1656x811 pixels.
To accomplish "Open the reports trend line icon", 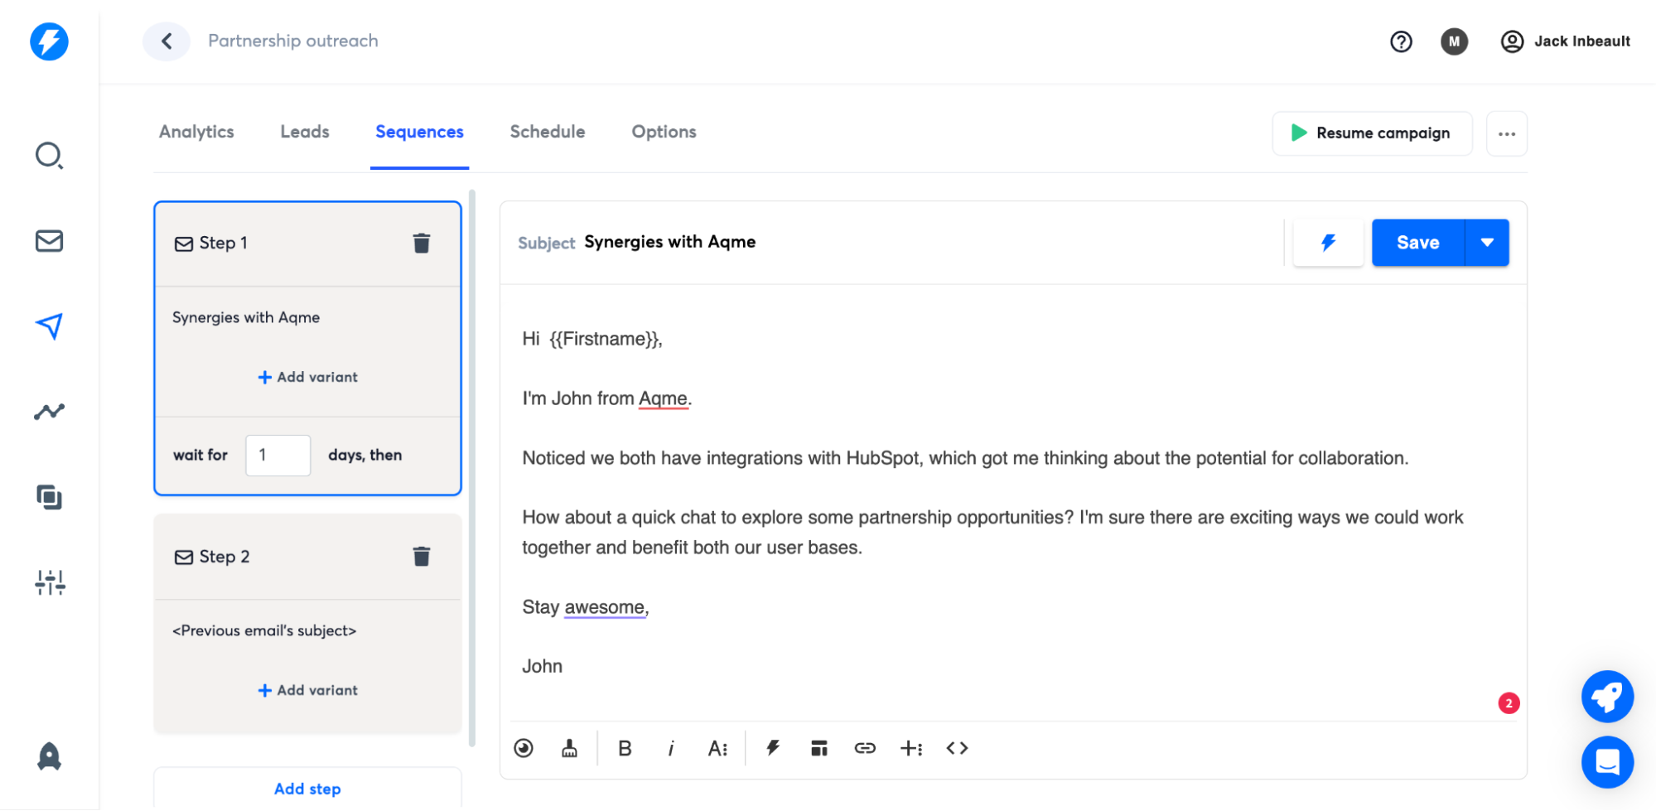I will [x=49, y=412].
